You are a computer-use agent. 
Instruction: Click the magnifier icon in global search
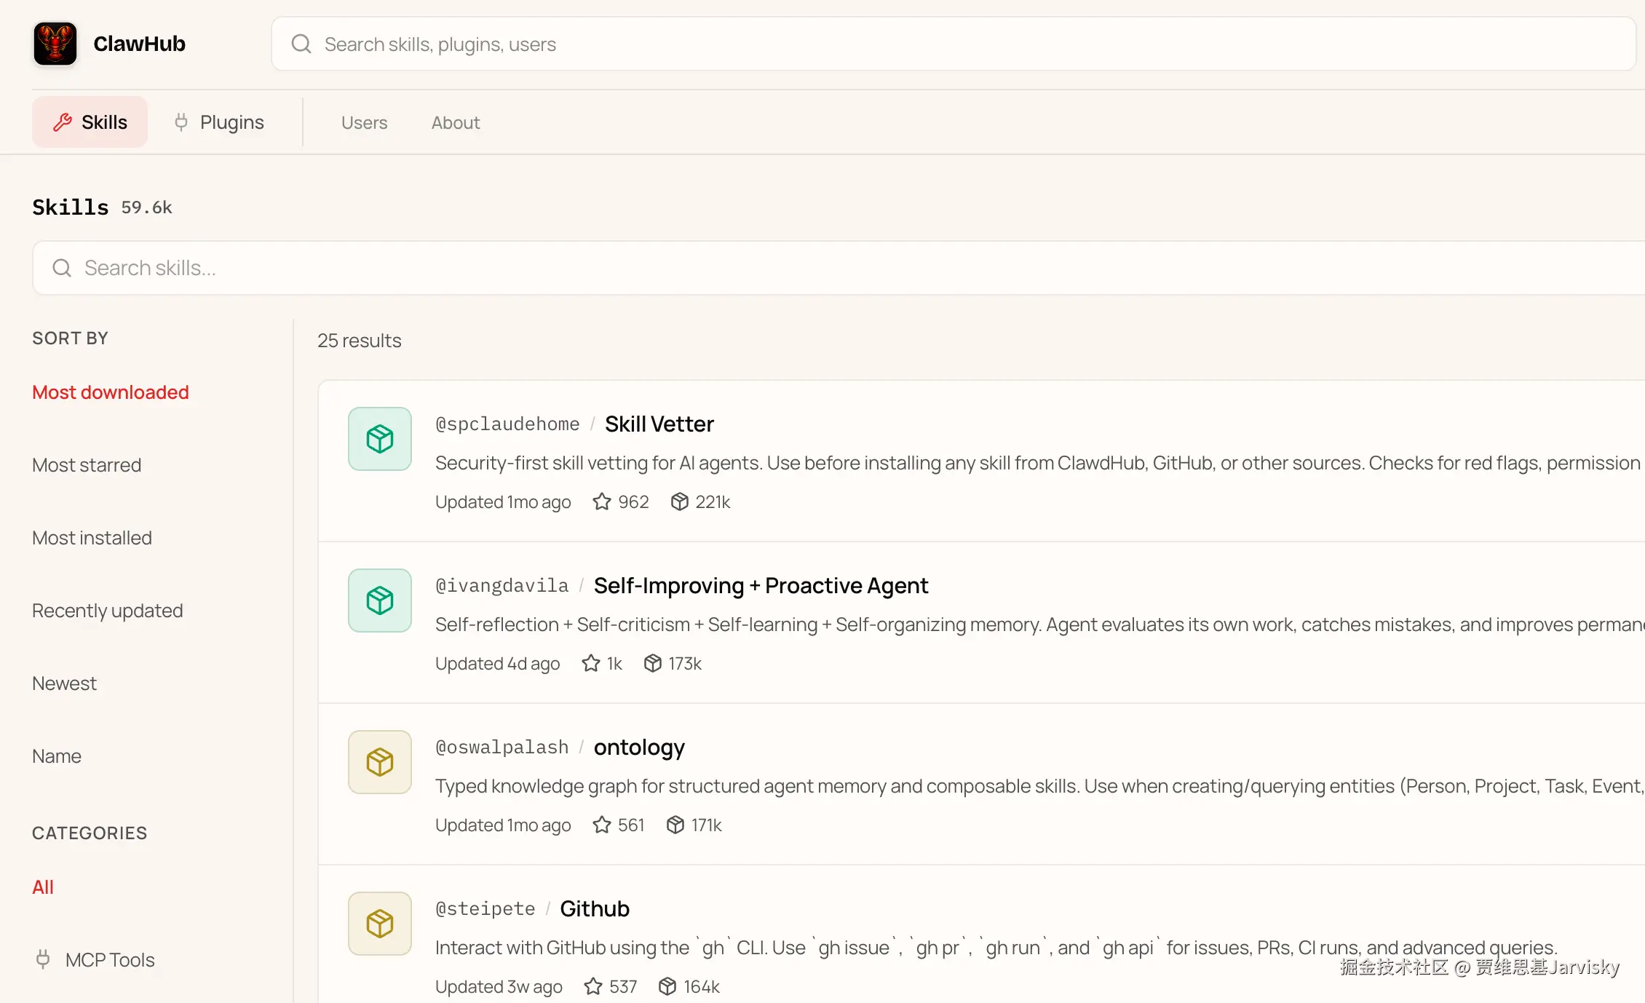[x=301, y=44]
